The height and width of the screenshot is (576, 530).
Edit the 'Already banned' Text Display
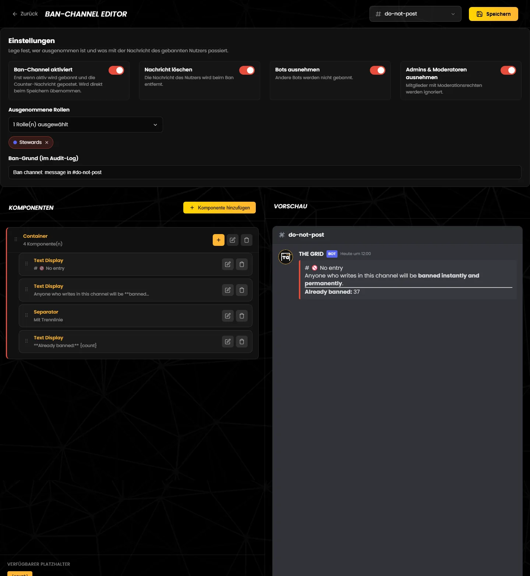click(x=228, y=342)
